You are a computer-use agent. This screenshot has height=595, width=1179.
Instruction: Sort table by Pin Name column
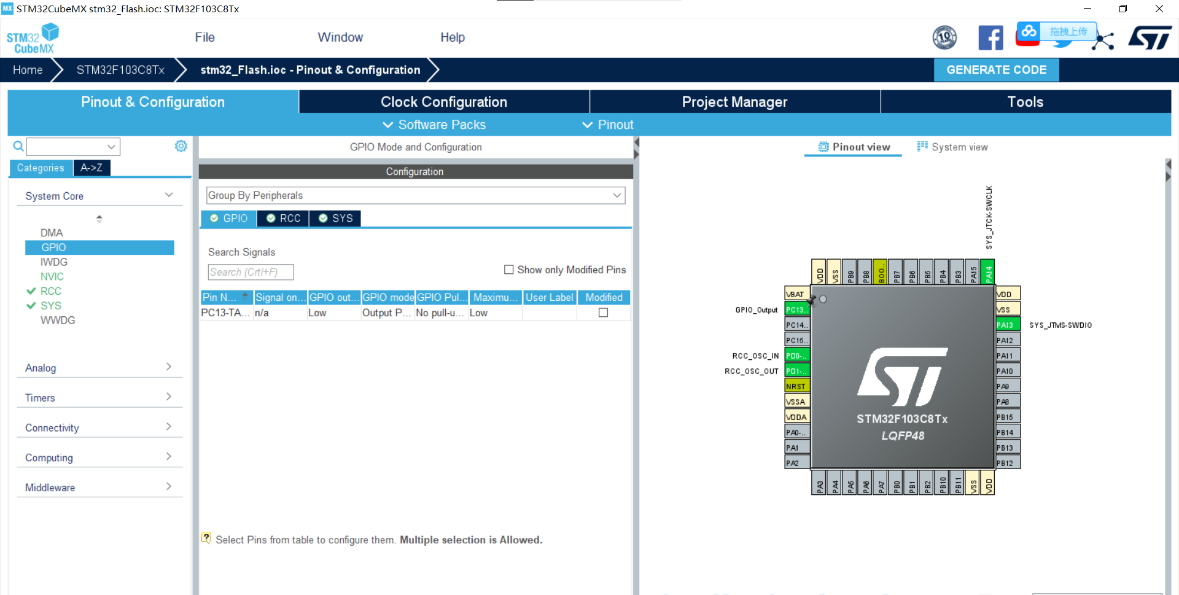(227, 297)
